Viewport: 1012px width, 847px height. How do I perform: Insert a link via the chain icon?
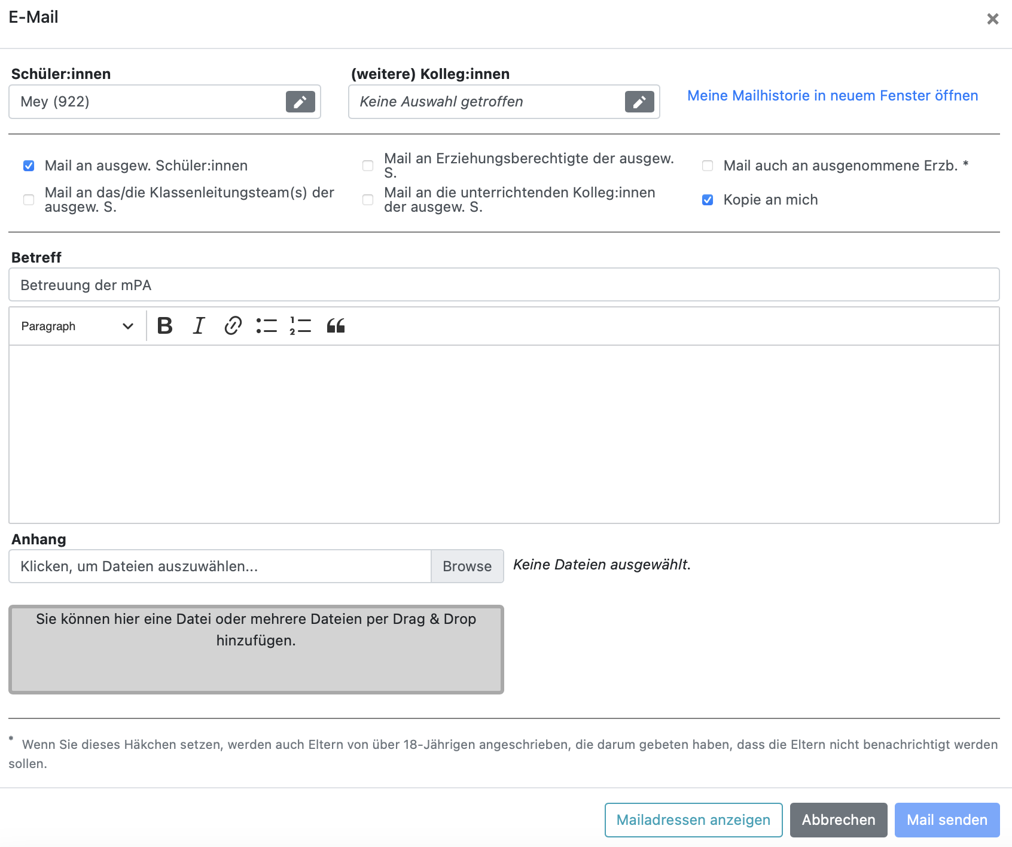tap(233, 326)
